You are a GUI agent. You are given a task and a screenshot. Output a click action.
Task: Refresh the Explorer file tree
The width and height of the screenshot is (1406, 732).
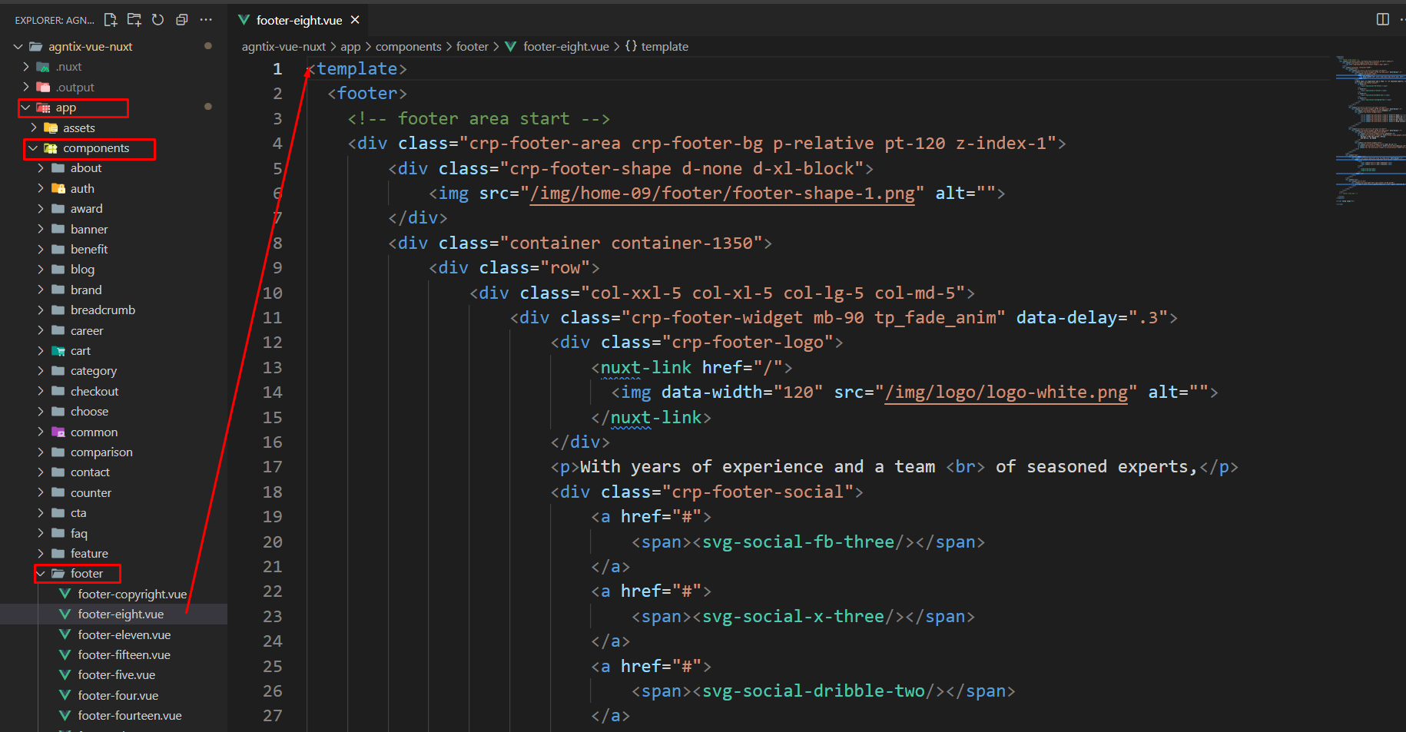(x=158, y=20)
